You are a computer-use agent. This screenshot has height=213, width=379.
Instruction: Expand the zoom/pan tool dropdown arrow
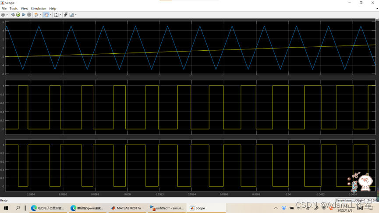point(50,15)
